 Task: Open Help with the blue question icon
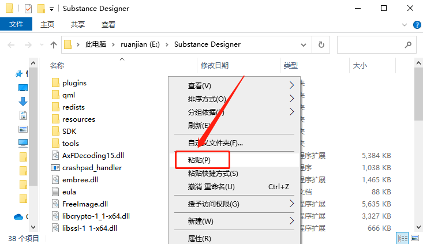point(417,25)
